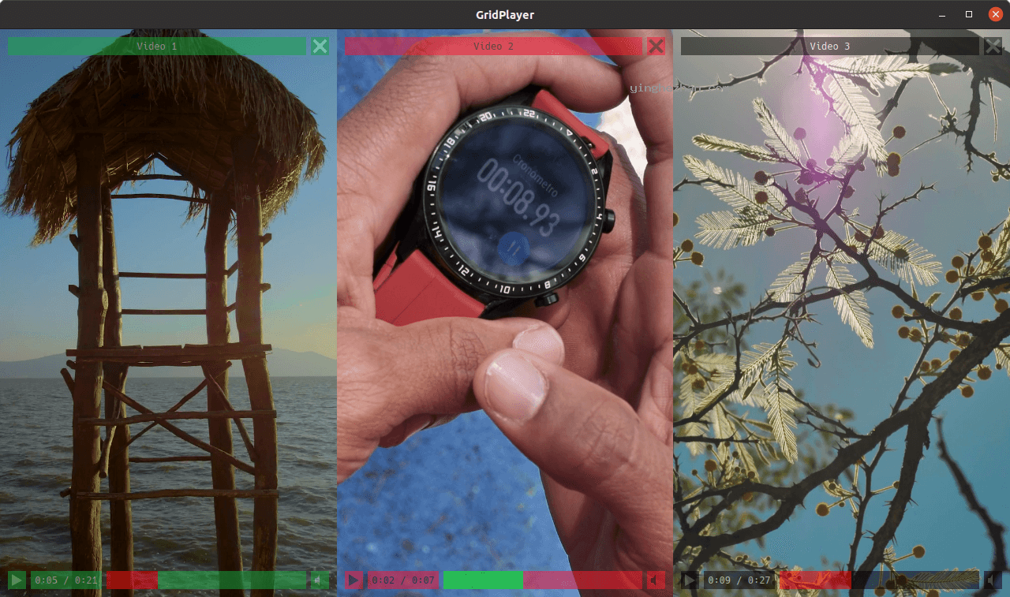The image size is (1010, 597).
Task: Click the 0:02 / 0:07 time display
Action: [403, 580]
